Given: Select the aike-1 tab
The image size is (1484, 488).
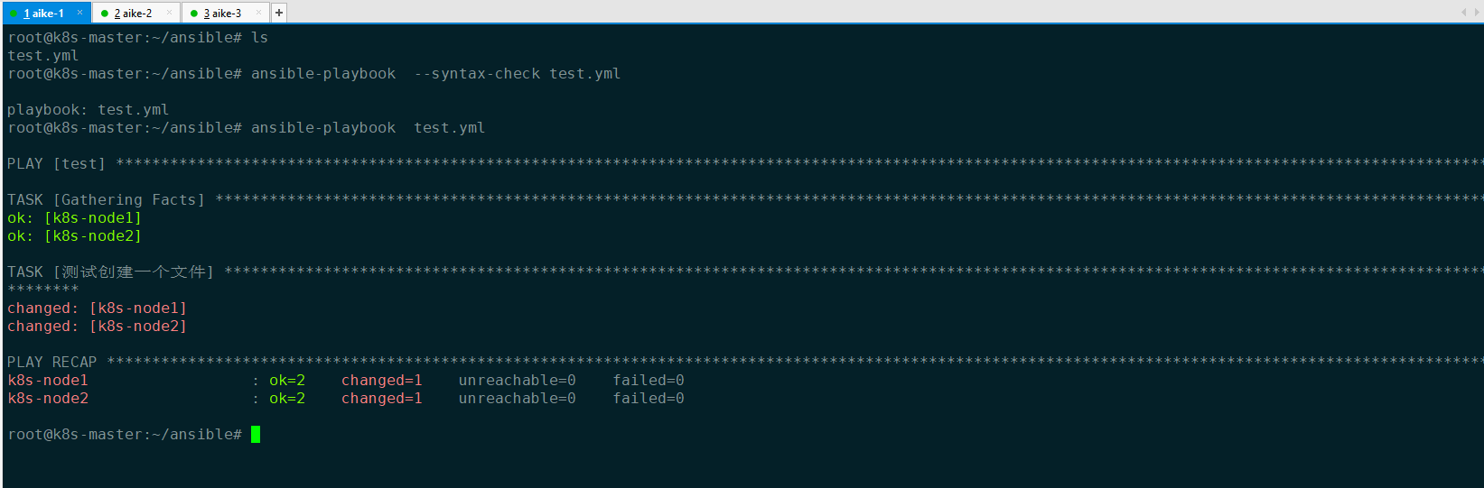Looking at the screenshot, I should click(x=45, y=14).
